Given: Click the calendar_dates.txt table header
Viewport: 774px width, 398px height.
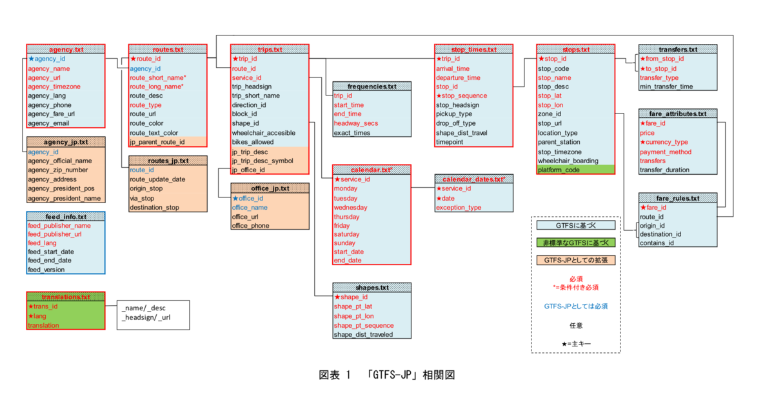Looking at the screenshot, I should [x=473, y=179].
